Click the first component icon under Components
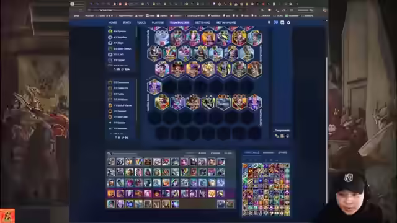Viewport: 397px width, 223px height. (277, 136)
